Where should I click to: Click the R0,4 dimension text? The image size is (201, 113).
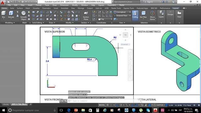(89, 59)
